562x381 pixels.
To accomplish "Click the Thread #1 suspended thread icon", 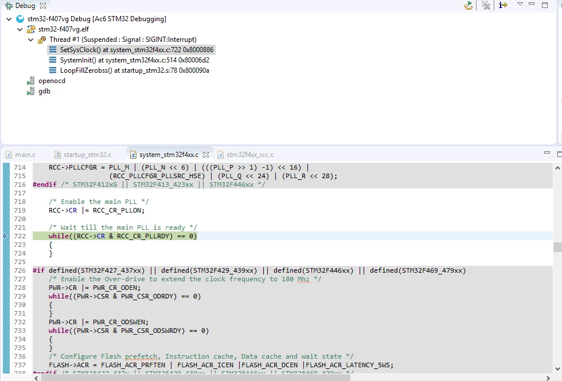I will click(42, 40).
